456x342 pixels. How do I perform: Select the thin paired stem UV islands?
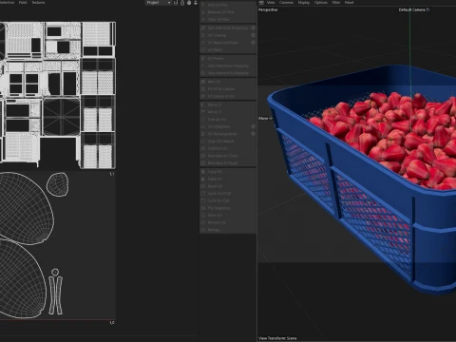tap(56, 295)
